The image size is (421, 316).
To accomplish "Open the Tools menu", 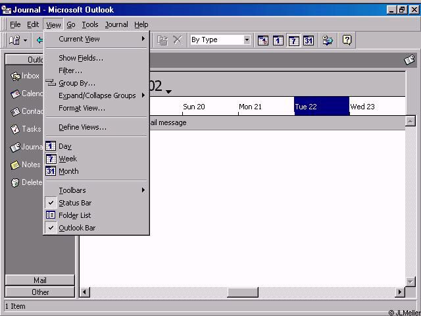I will point(90,25).
